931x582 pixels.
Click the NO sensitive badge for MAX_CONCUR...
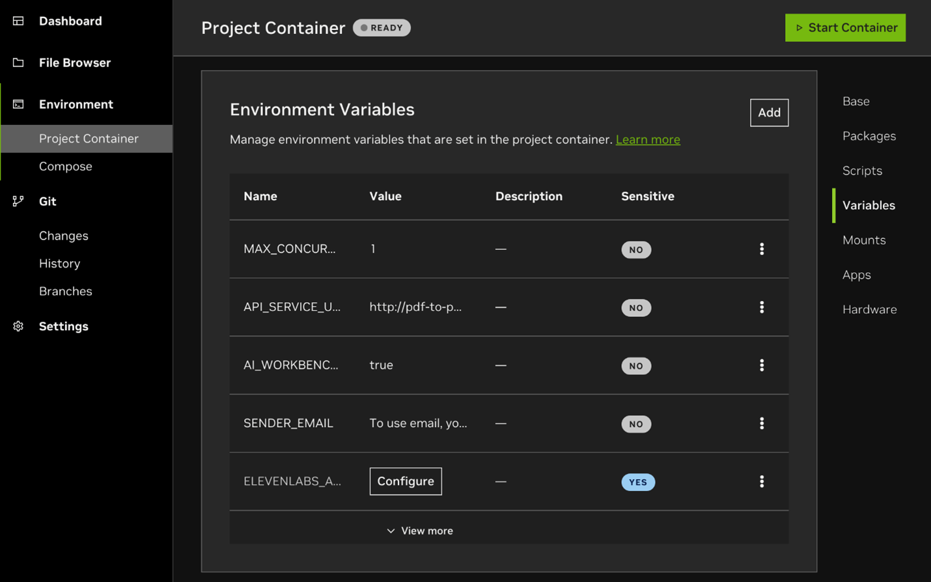pyautogui.click(x=636, y=249)
